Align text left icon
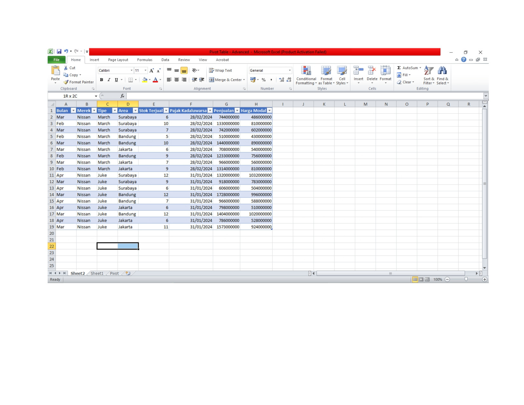 (x=169, y=80)
